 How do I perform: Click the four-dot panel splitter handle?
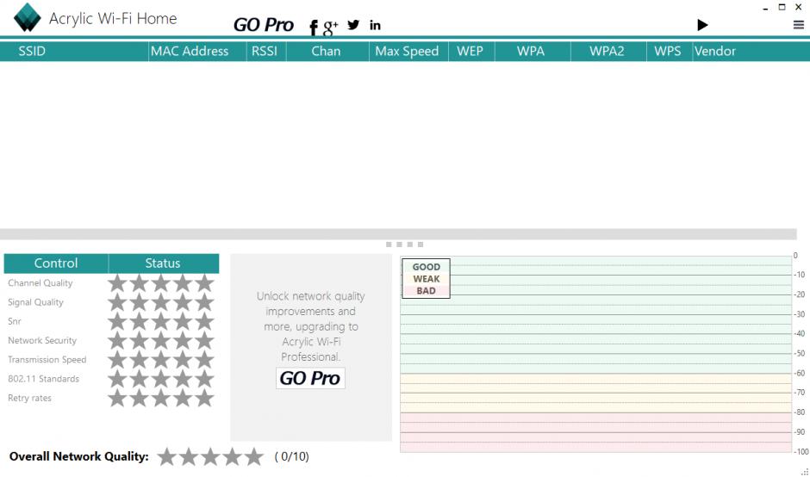coord(404,245)
